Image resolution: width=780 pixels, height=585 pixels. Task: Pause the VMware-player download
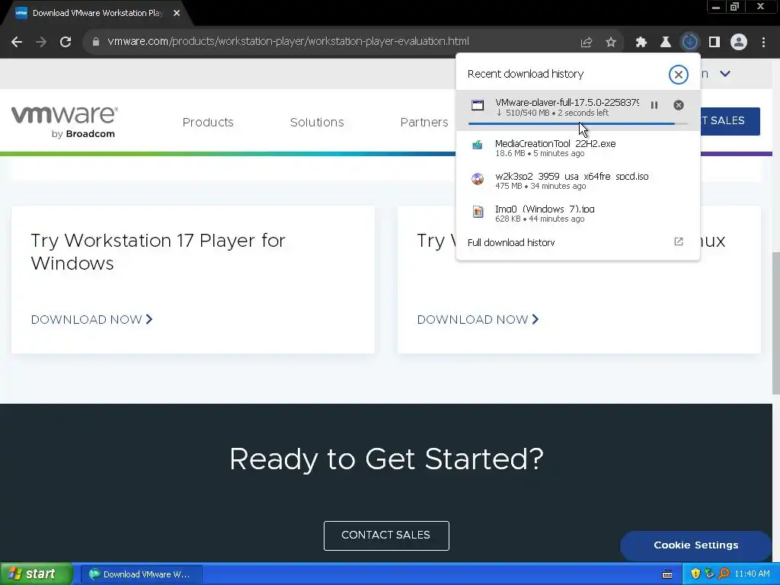point(654,105)
